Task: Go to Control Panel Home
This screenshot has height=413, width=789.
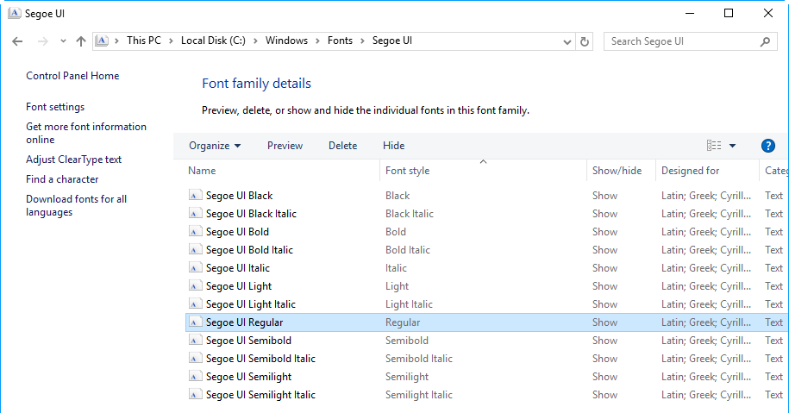Action: coord(72,76)
